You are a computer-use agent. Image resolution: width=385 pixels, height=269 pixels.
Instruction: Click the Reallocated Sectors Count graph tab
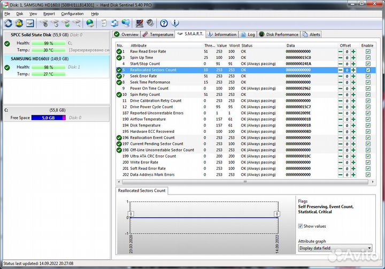[142, 190]
